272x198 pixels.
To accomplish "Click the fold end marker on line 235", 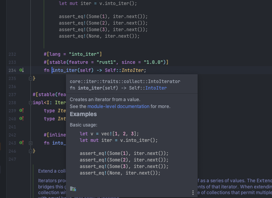I will [30, 78].
